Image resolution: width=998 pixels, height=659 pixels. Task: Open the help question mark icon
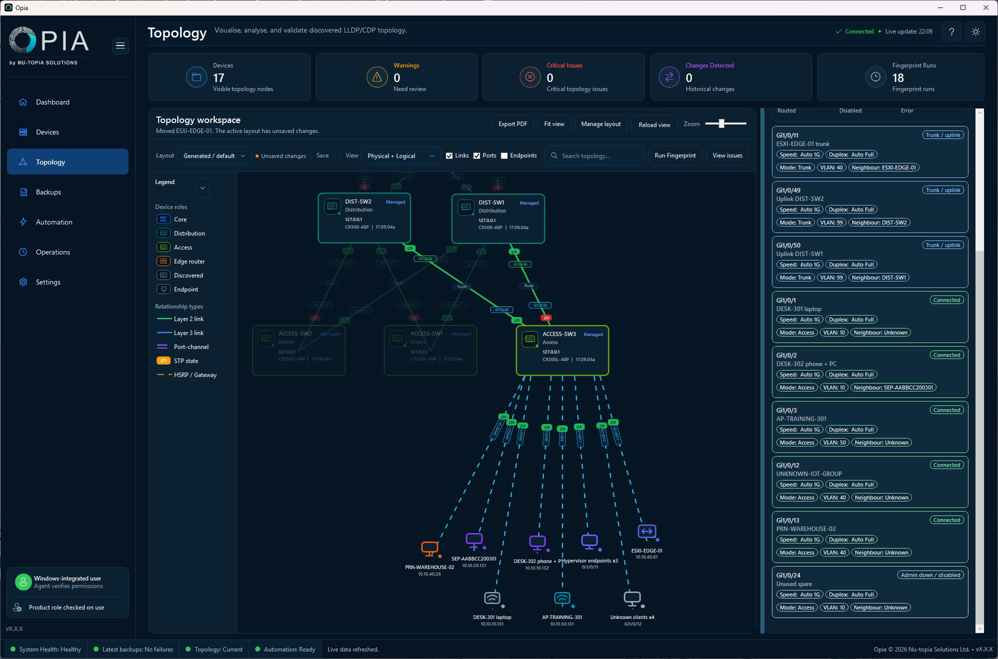pos(951,31)
